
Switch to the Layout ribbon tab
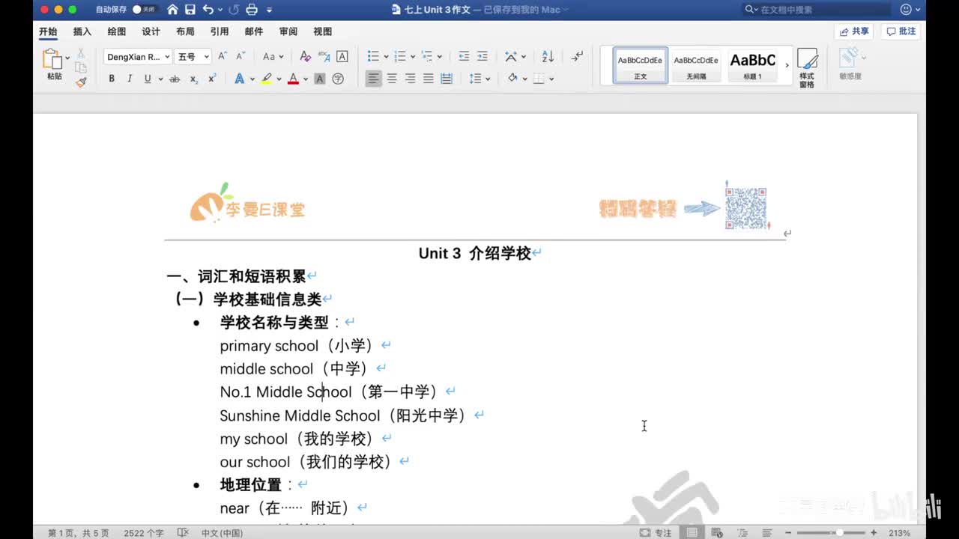click(185, 31)
